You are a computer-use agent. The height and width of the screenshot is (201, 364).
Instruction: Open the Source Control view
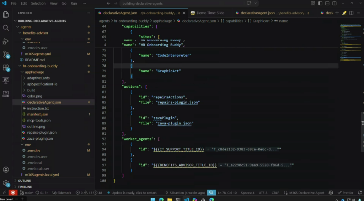[6, 54]
